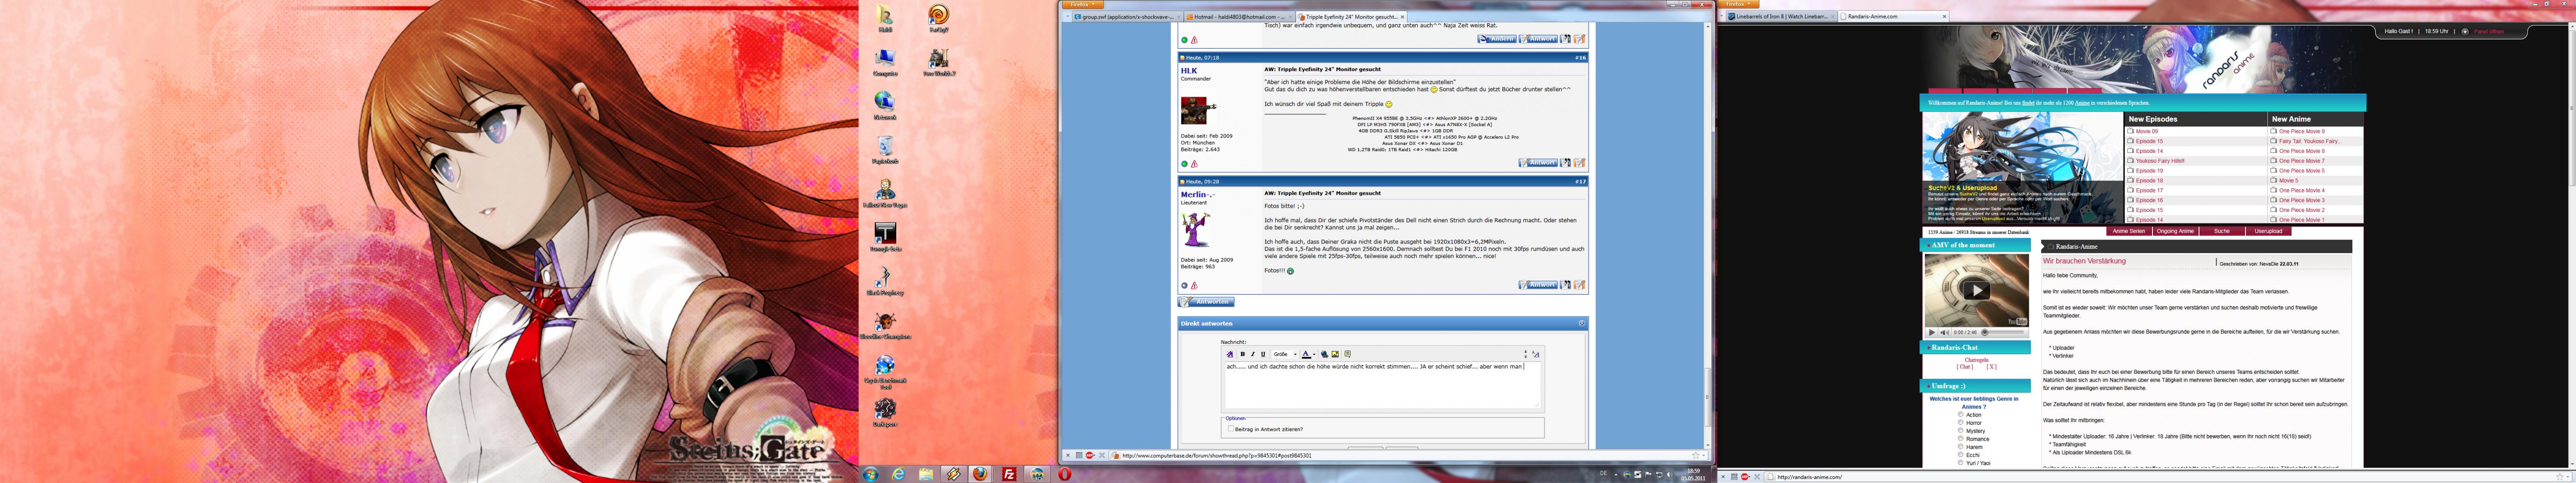Select the Yuri / Yaoi radio button
Image resolution: width=2576 pixels, height=483 pixels.
tap(1961, 463)
